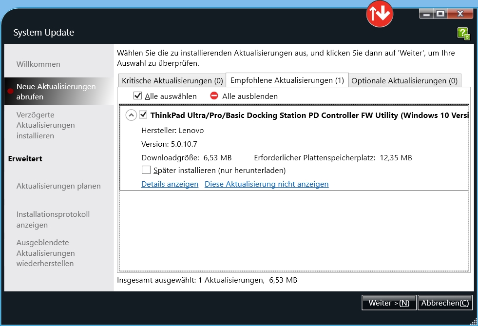Maximize the System Update window
Screen dimensions: 478x326
point(440,14)
